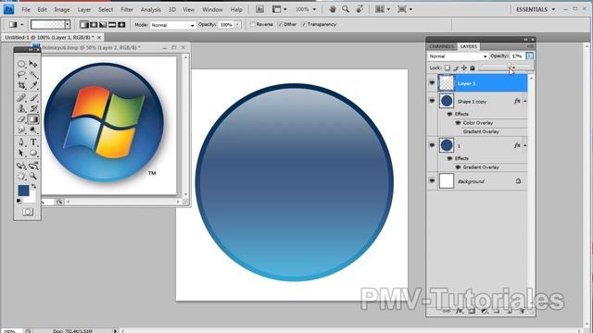Select the 3D Rotate tool
The width and height of the screenshot is (593, 333).
pyautogui.click(x=21, y=166)
